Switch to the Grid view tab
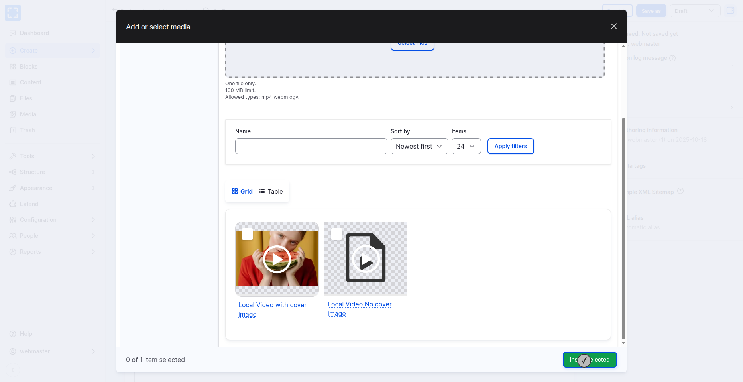This screenshot has height=382, width=743. (x=242, y=192)
